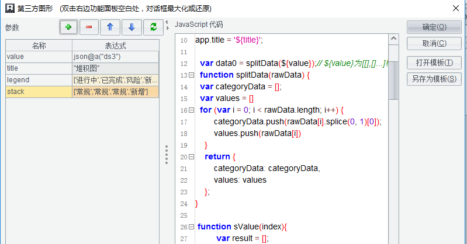Select the legend parameter name cell
This screenshot has width=467, height=244.
[39, 80]
